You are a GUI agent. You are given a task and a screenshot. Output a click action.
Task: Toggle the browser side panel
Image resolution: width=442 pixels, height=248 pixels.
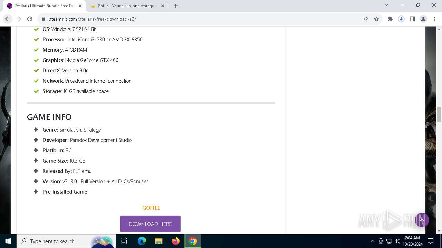point(412,19)
